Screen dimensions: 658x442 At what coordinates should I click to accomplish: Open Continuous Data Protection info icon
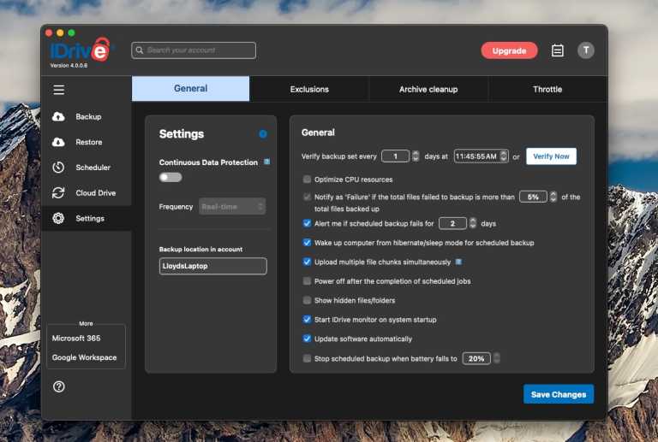click(x=267, y=162)
